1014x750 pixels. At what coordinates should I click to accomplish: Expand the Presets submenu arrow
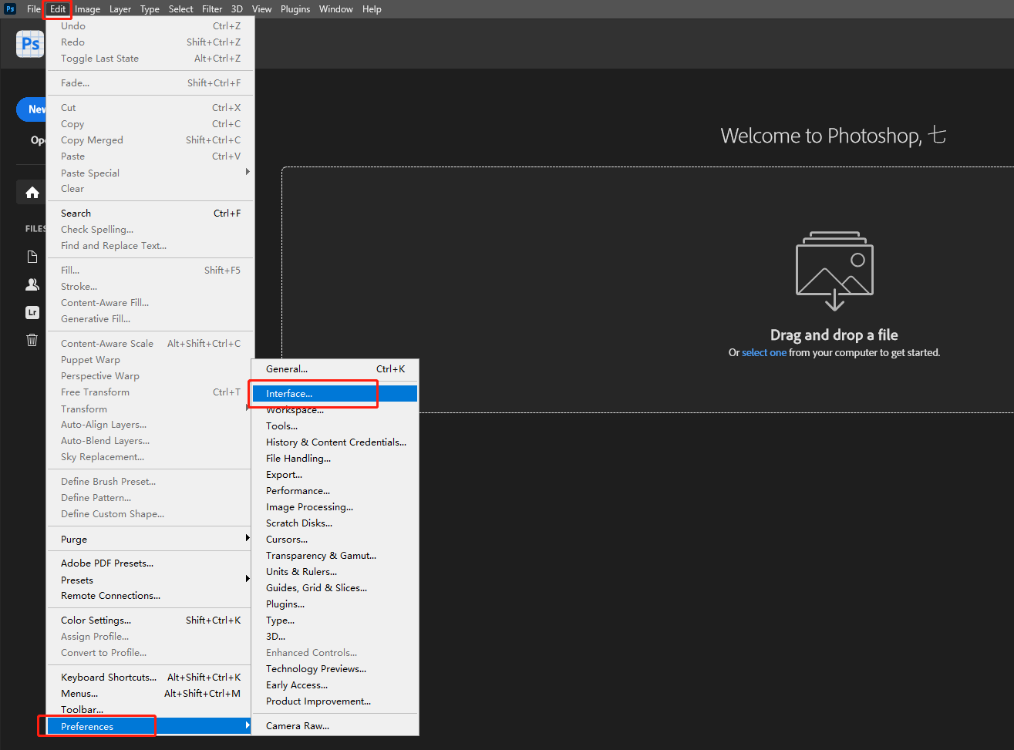[x=248, y=579]
